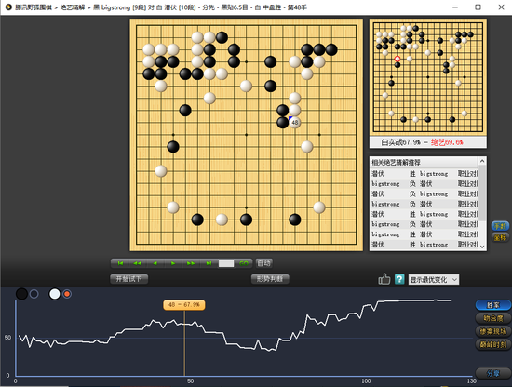Open fifth row 潜伏 胜 bigstrong game
This screenshot has width=512, height=387.
point(424,214)
